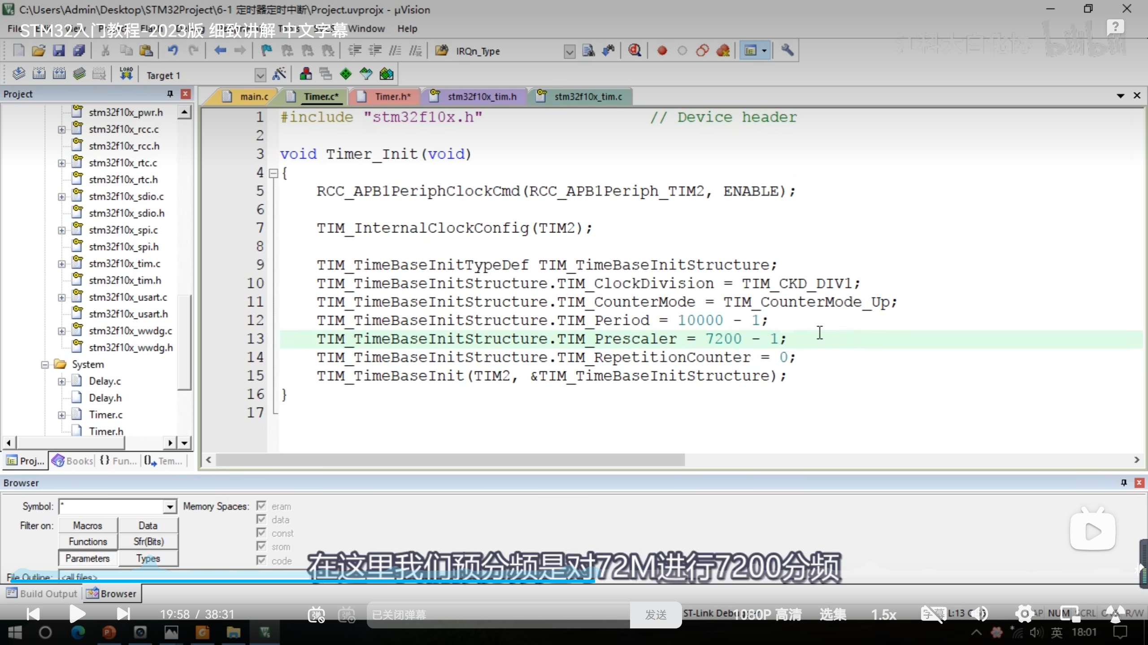Switch to the main.c tab
This screenshot has height=645, width=1148.
[x=253, y=97]
